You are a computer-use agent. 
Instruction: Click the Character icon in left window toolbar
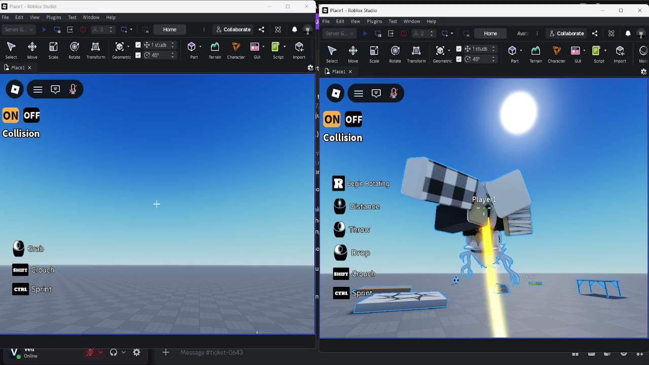[x=236, y=50]
